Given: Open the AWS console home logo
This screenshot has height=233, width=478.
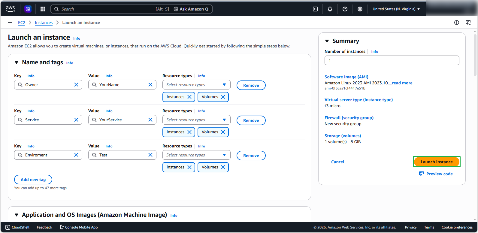Looking at the screenshot, I should pos(10,9).
